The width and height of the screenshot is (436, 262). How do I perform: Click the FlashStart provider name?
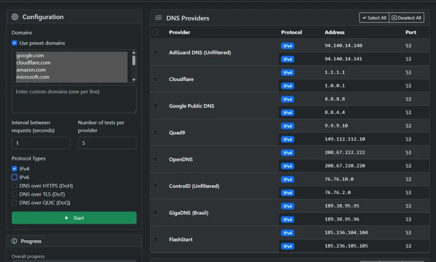pyautogui.click(x=181, y=239)
